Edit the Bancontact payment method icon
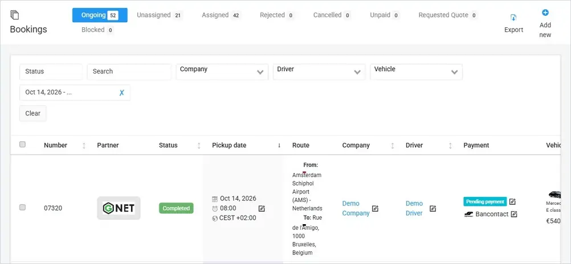The width and height of the screenshot is (571, 264). point(514,214)
